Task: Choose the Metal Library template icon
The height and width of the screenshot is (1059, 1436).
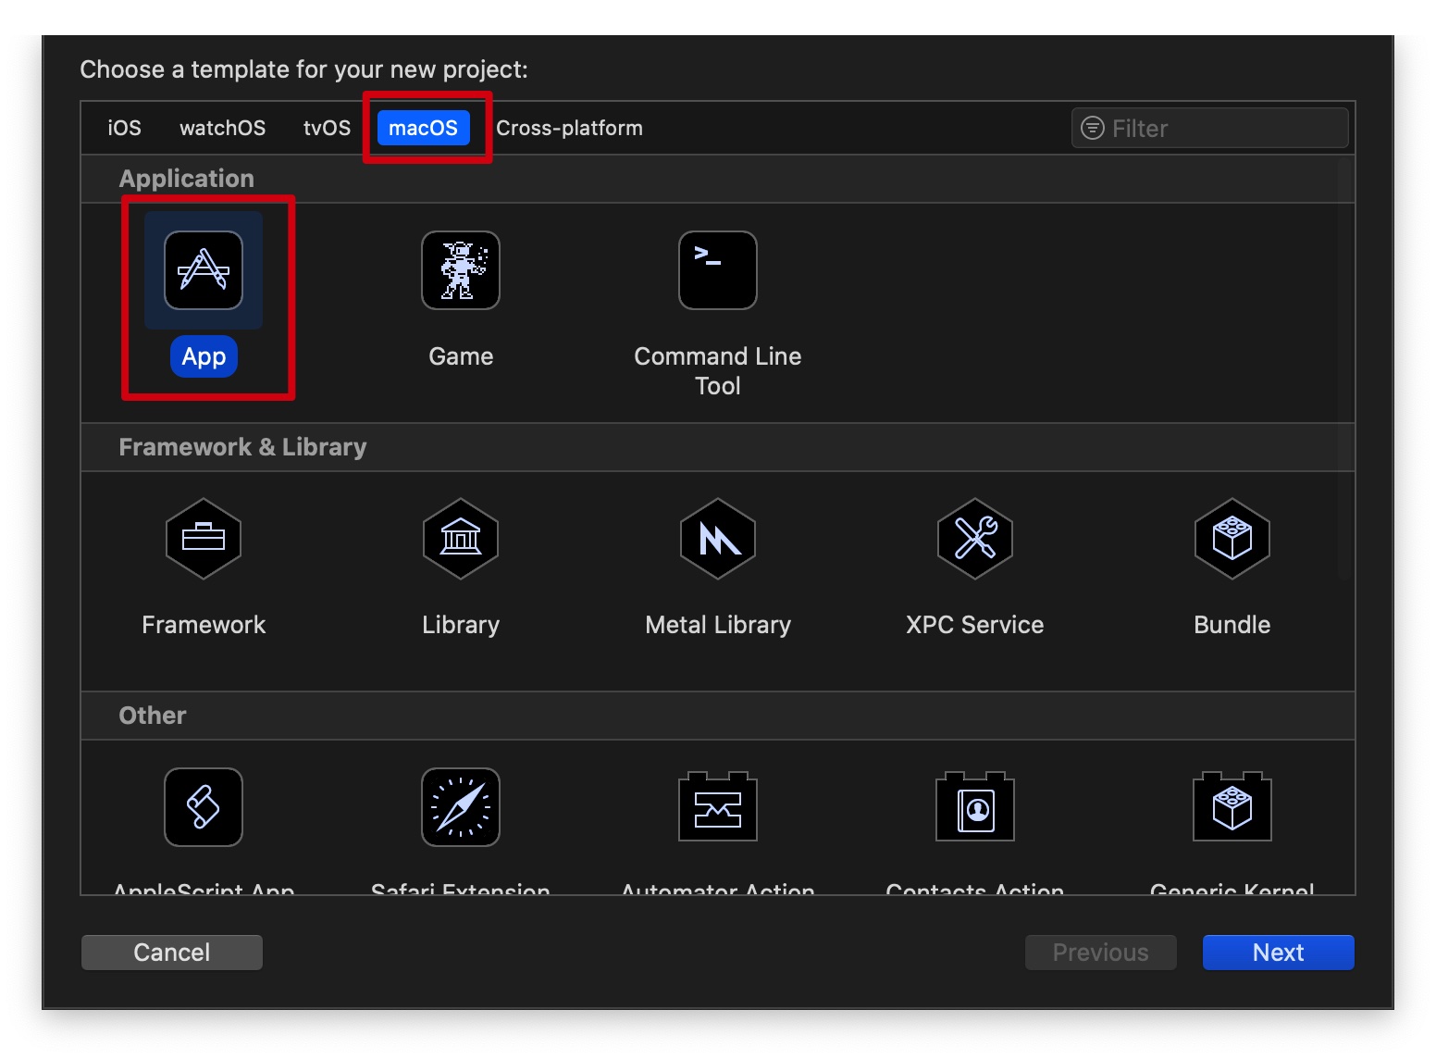Action: point(718,539)
